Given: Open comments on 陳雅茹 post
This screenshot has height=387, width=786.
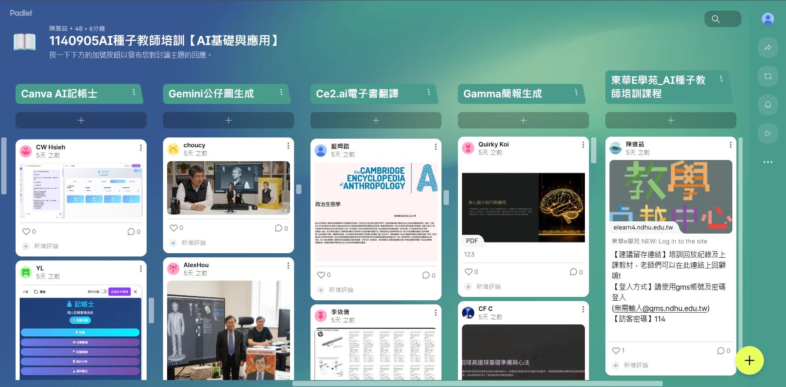Looking at the screenshot, I should point(721,351).
